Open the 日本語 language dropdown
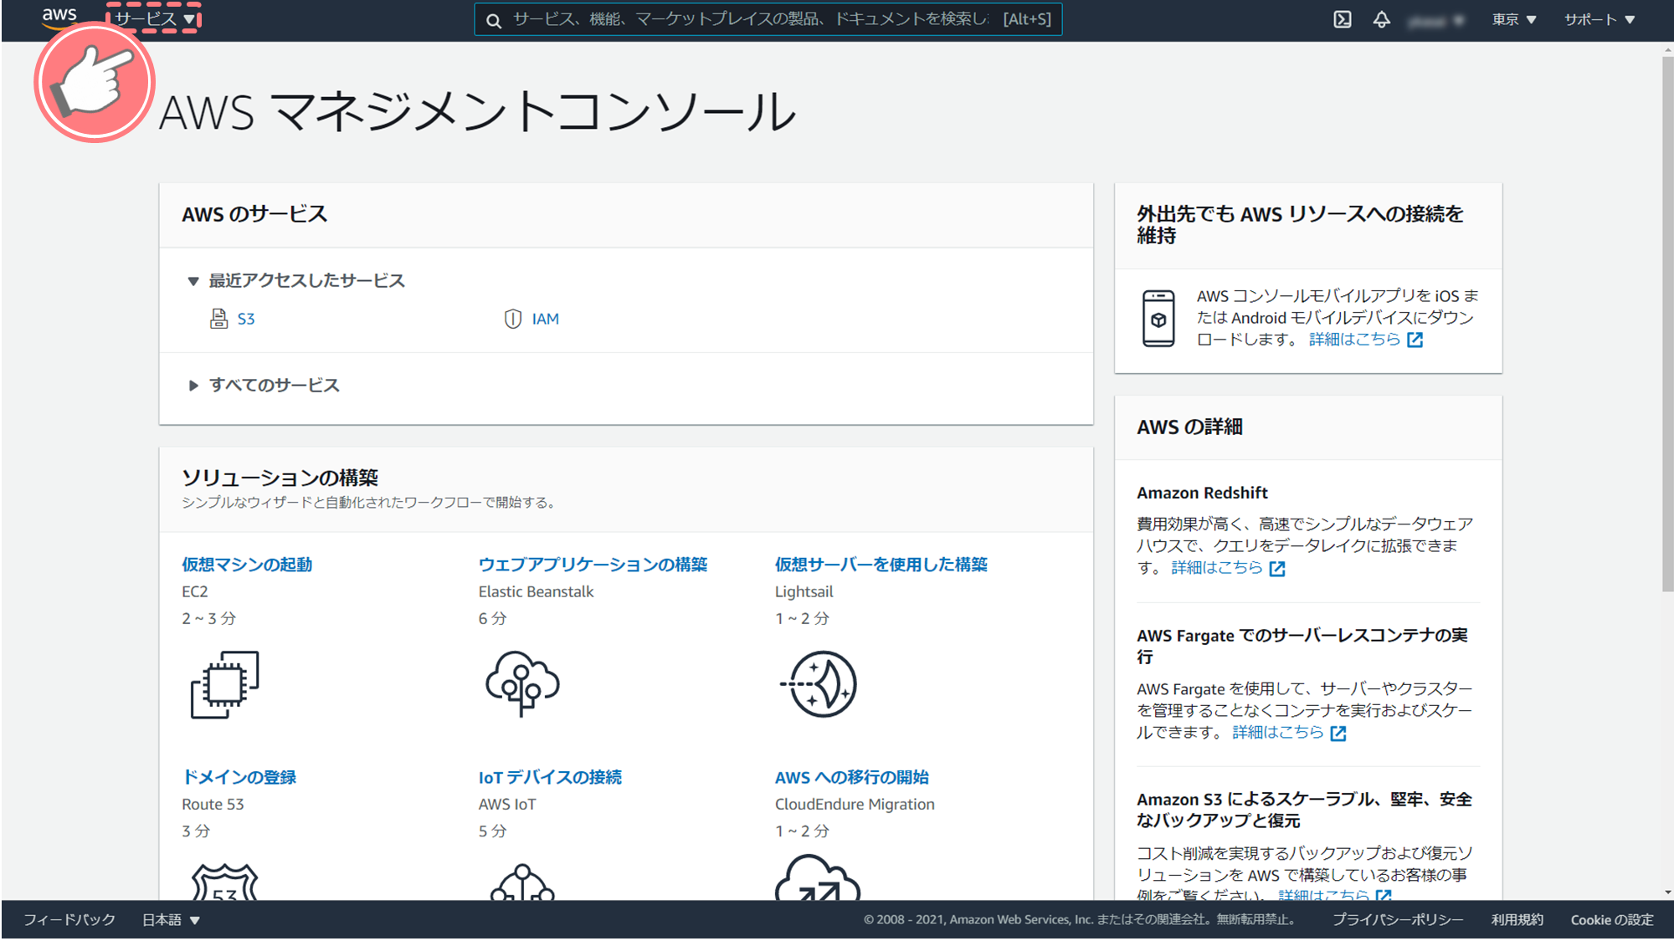 [x=171, y=920]
